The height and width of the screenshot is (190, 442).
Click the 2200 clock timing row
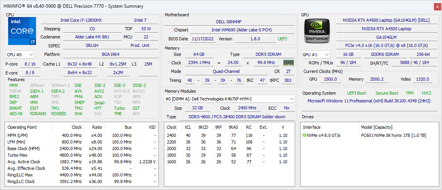click(229, 142)
